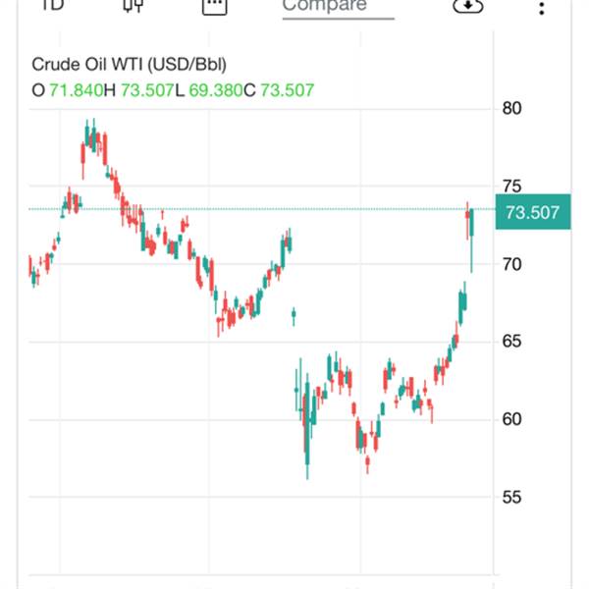Image resolution: width=589 pixels, height=589 pixels.
Task: Click the low value 69.380
Action: point(216,90)
